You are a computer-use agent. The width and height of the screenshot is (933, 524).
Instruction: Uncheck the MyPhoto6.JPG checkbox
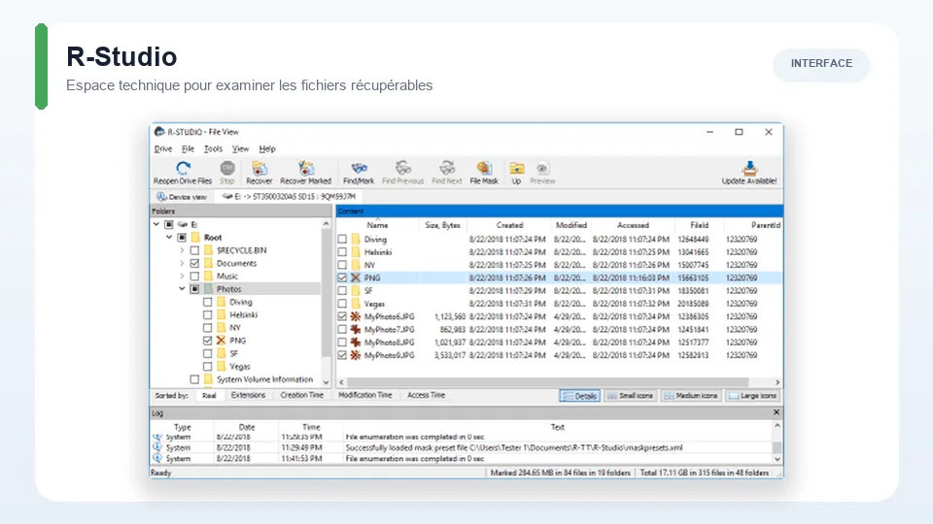click(342, 316)
